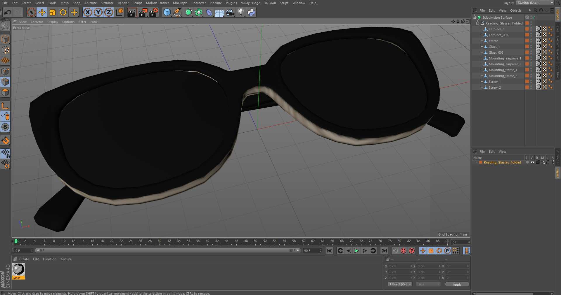Enable Texture mode in left toolbar
Viewport: 561px width, 295px height.
[5, 50]
